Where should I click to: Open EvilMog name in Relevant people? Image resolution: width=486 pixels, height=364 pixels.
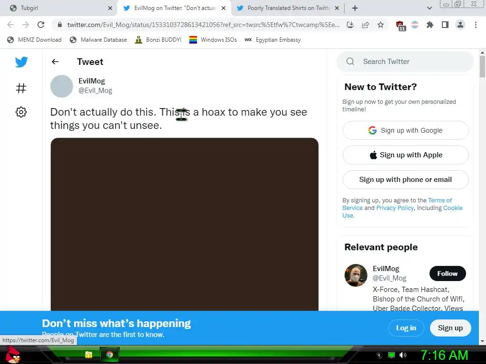pos(386,269)
